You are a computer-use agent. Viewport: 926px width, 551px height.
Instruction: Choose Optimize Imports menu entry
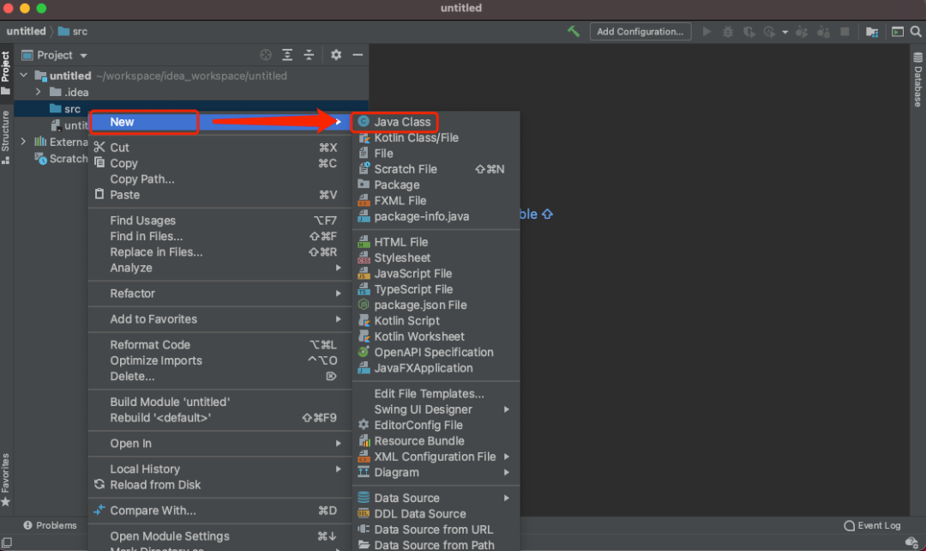click(x=219, y=360)
